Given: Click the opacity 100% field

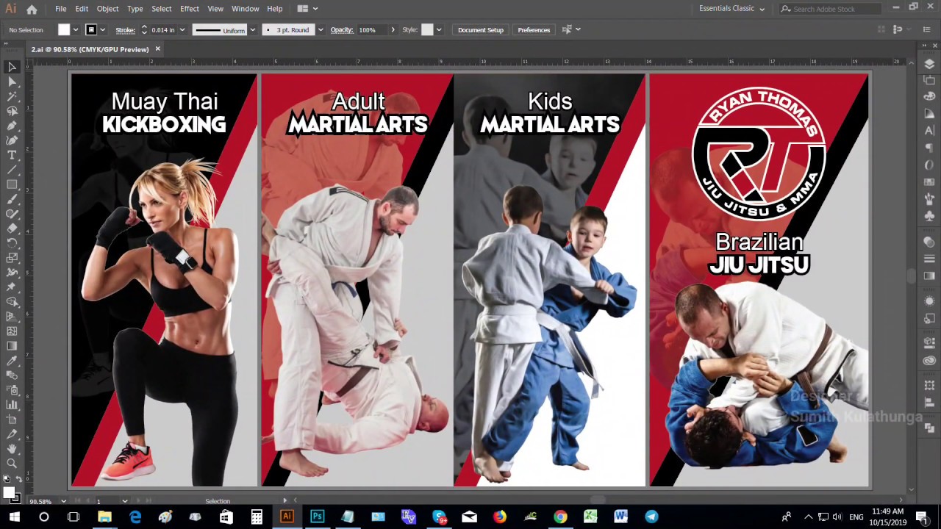Looking at the screenshot, I should tap(372, 30).
